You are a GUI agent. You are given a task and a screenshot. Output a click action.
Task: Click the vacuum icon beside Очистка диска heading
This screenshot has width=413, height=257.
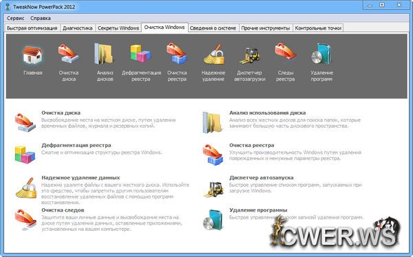[25, 122]
